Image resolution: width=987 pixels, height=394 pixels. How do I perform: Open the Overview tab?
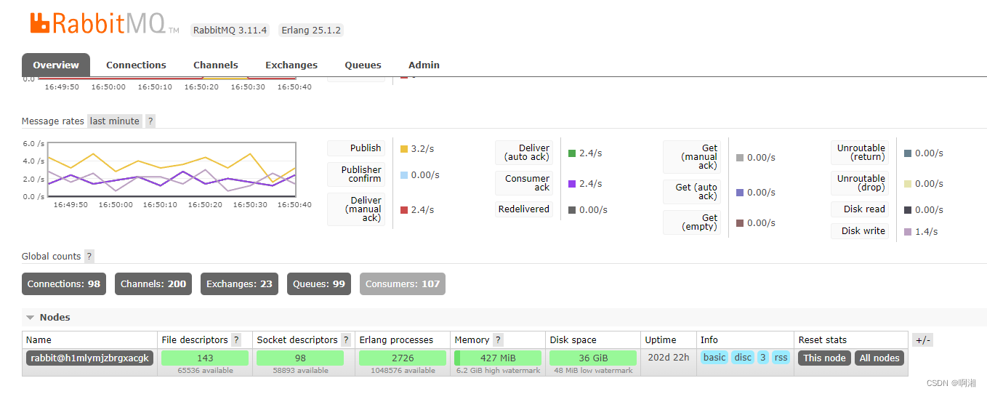pos(56,65)
